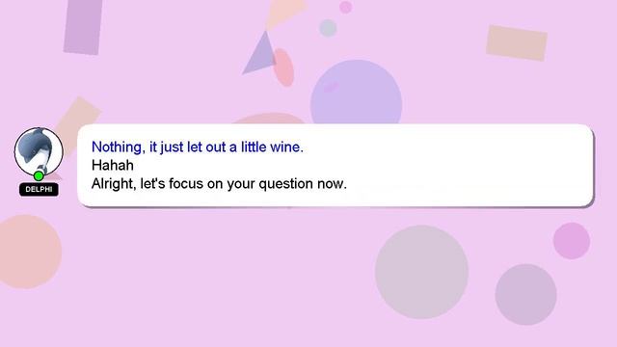Click the dolphin avatar picture
The width and height of the screenshot is (617, 347).
tap(39, 151)
